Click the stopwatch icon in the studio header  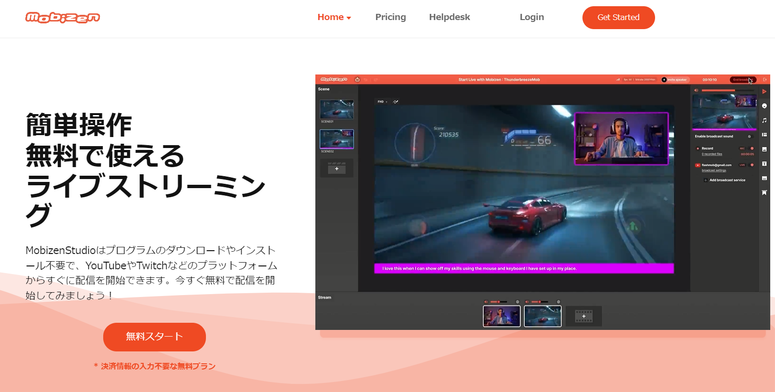[x=357, y=79]
